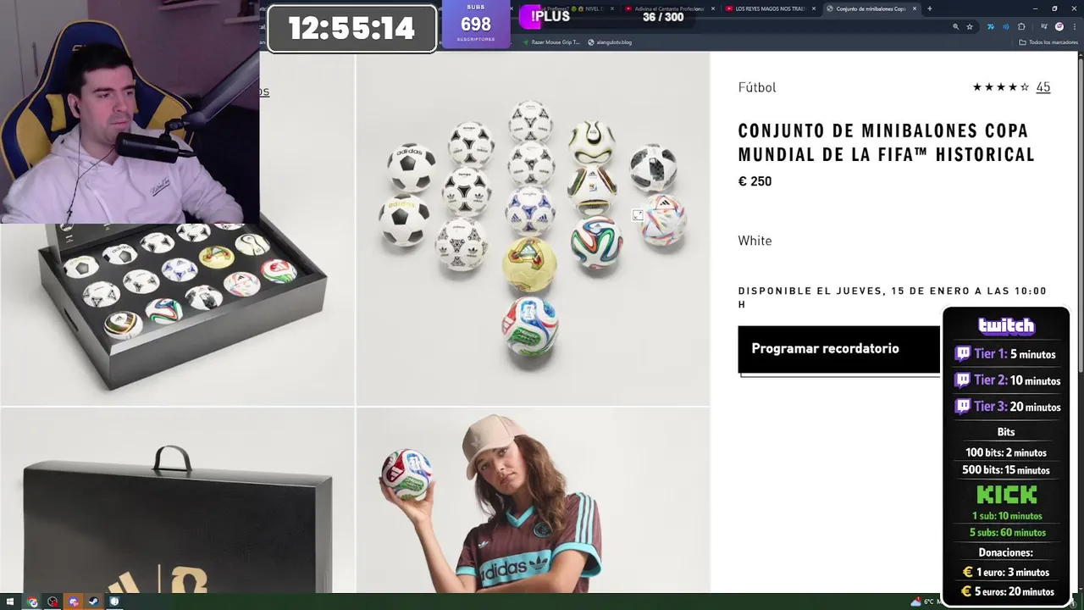Open the Todos los marcadores bookmarks folder
This screenshot has height=610, width=1084.
tap(1048, 42)
